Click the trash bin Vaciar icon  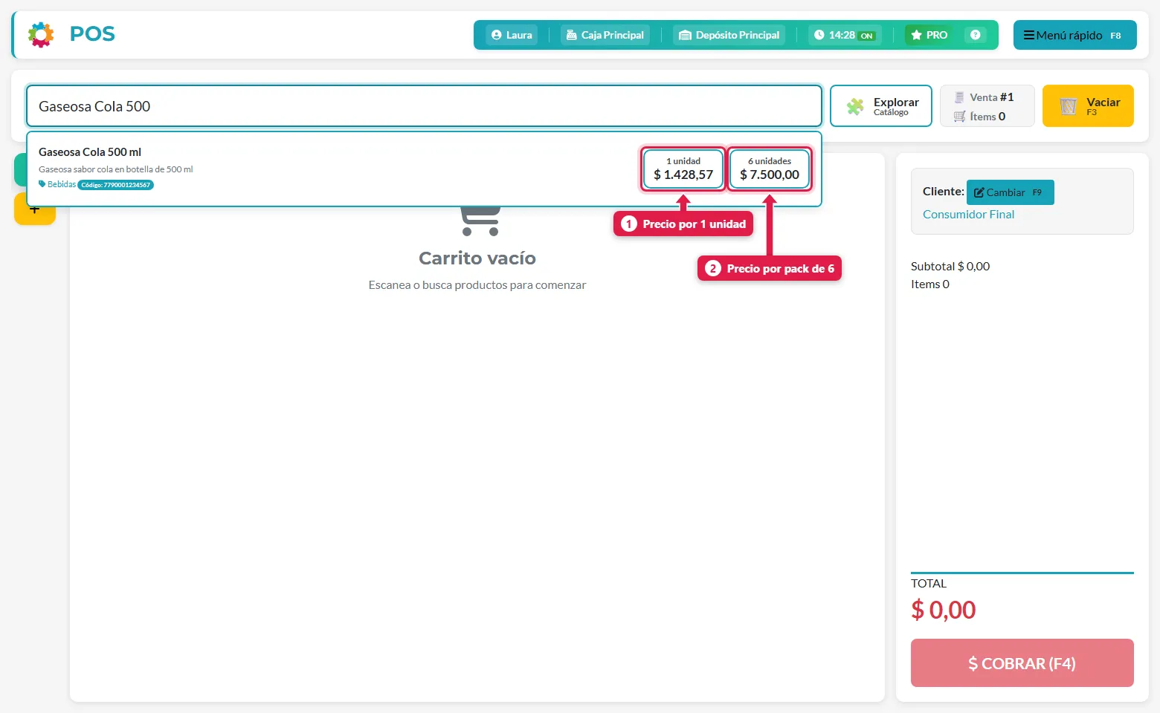[x=1069, y=106]
